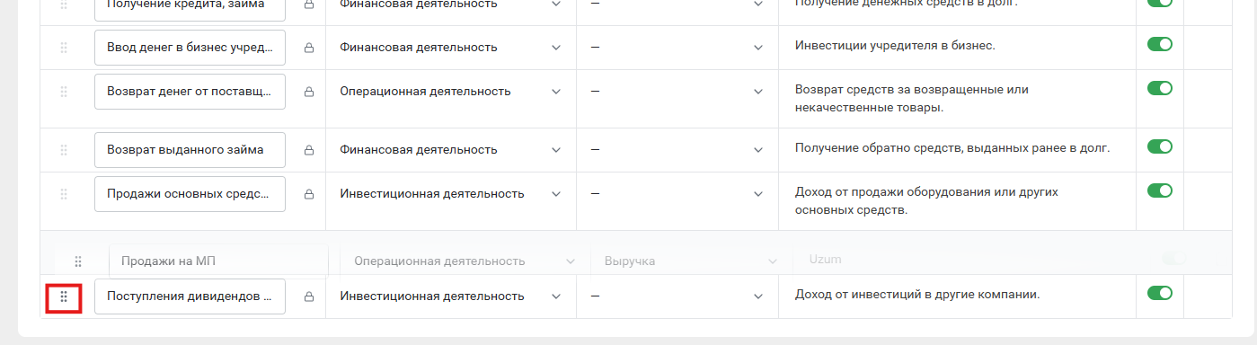The image size is (1257, 345).
Task: Switch off toggle for Поступления дивидендов row
Action: point(1160,293)
